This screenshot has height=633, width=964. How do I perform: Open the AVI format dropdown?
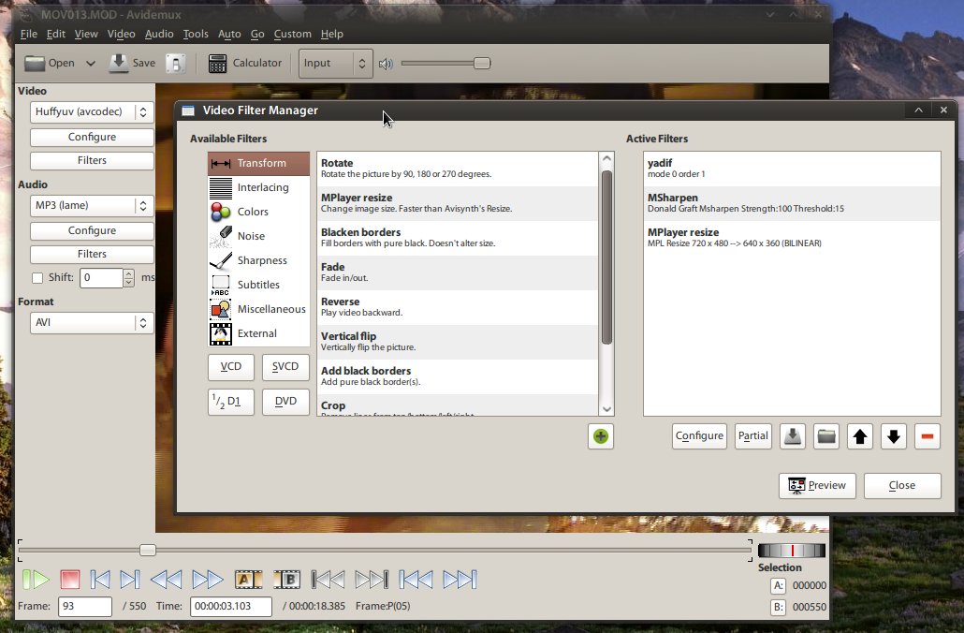(92, 322)
